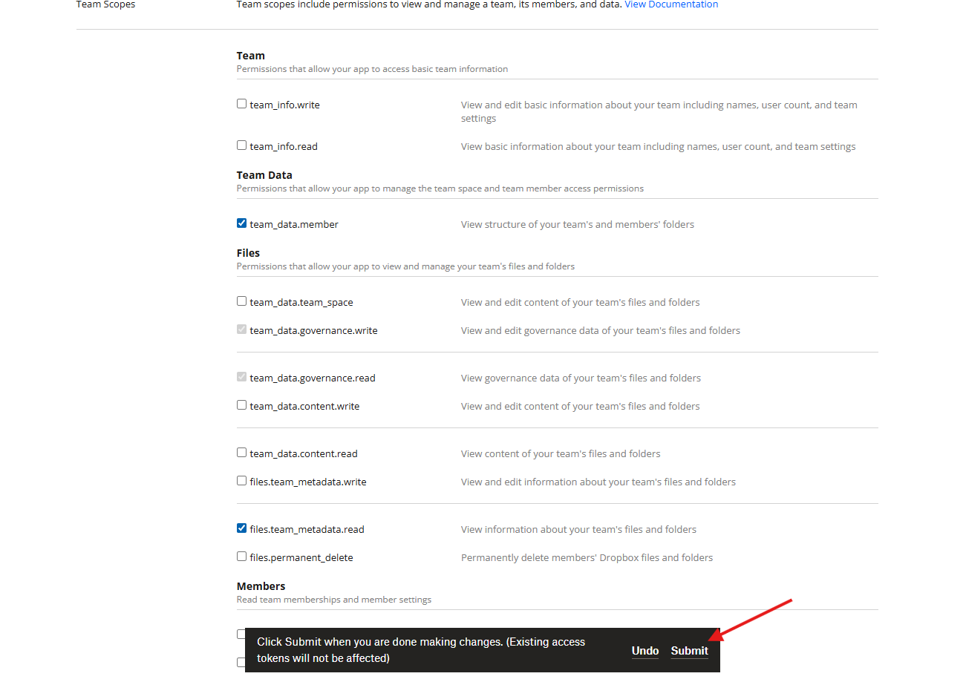Open the View Documentation link
Viewport: 966px width, 682px height.
tap(671, 4)
